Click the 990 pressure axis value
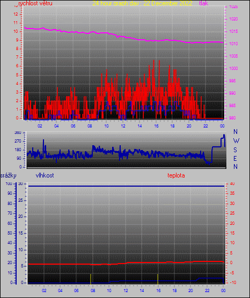 [232, 93]
